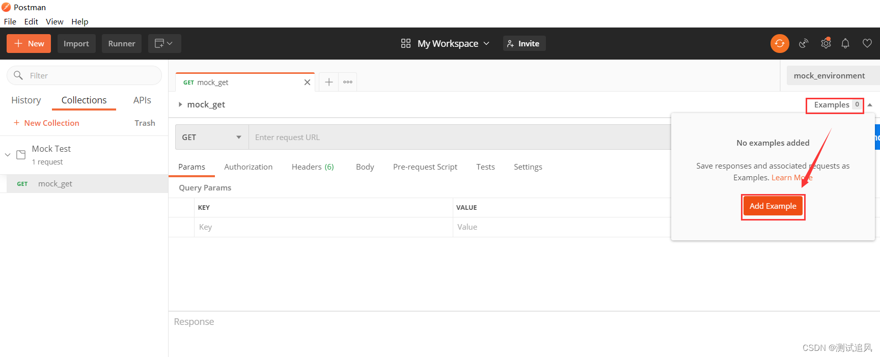Open the notifications bell
880x357 pixels.
point(845,44)
